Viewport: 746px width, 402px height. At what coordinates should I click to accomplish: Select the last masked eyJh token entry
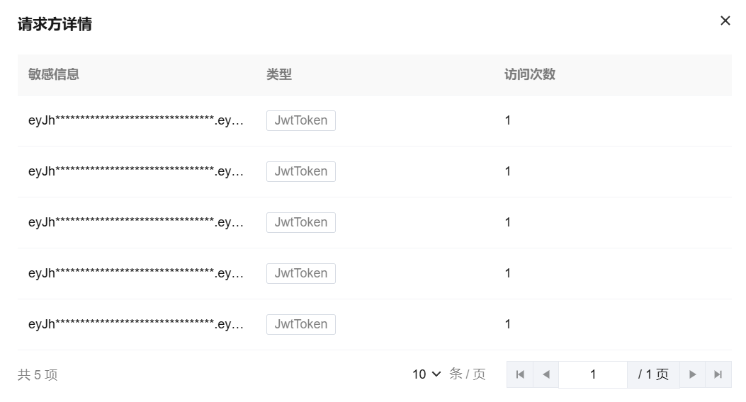(135, 325)
